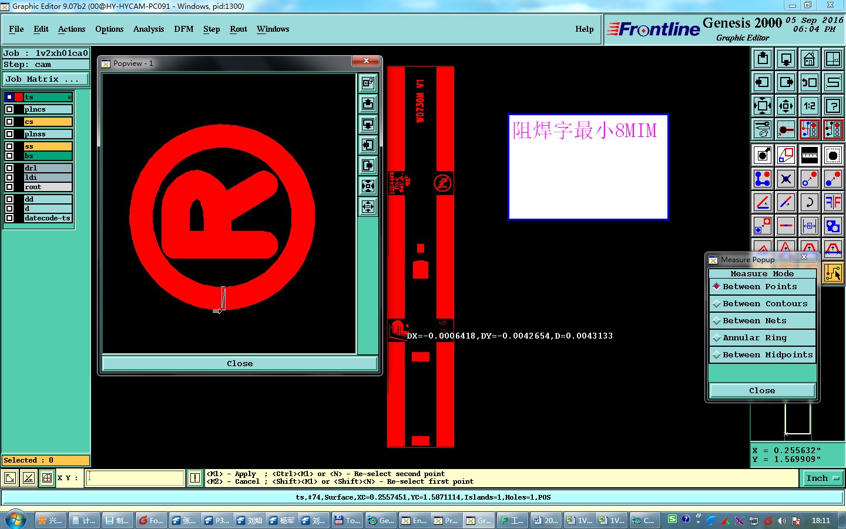Click the zoom in icon in Popview
The width and height of the screenshot is (846, 529).
click(368, 186)
